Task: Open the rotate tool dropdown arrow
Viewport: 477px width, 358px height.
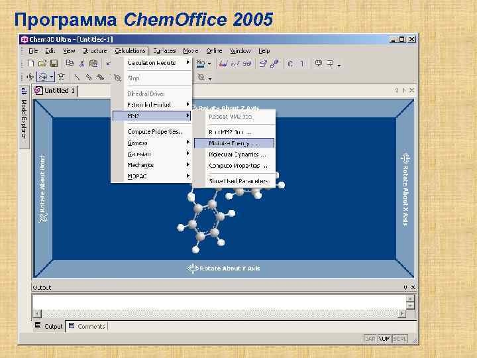Action: tap(52, 77)
